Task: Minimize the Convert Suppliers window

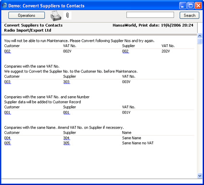Action: pos(183,6)
